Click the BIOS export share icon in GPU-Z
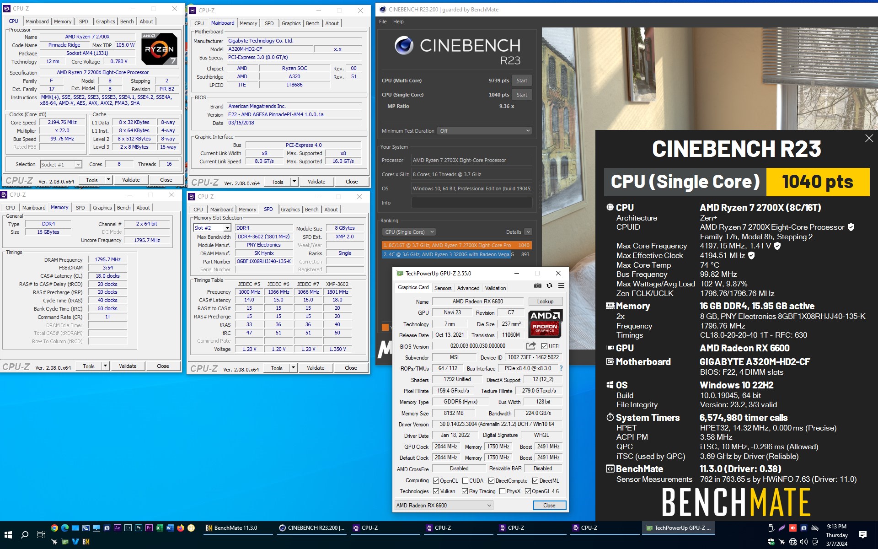This screenshot has width=878, height=549. [531, 346]
